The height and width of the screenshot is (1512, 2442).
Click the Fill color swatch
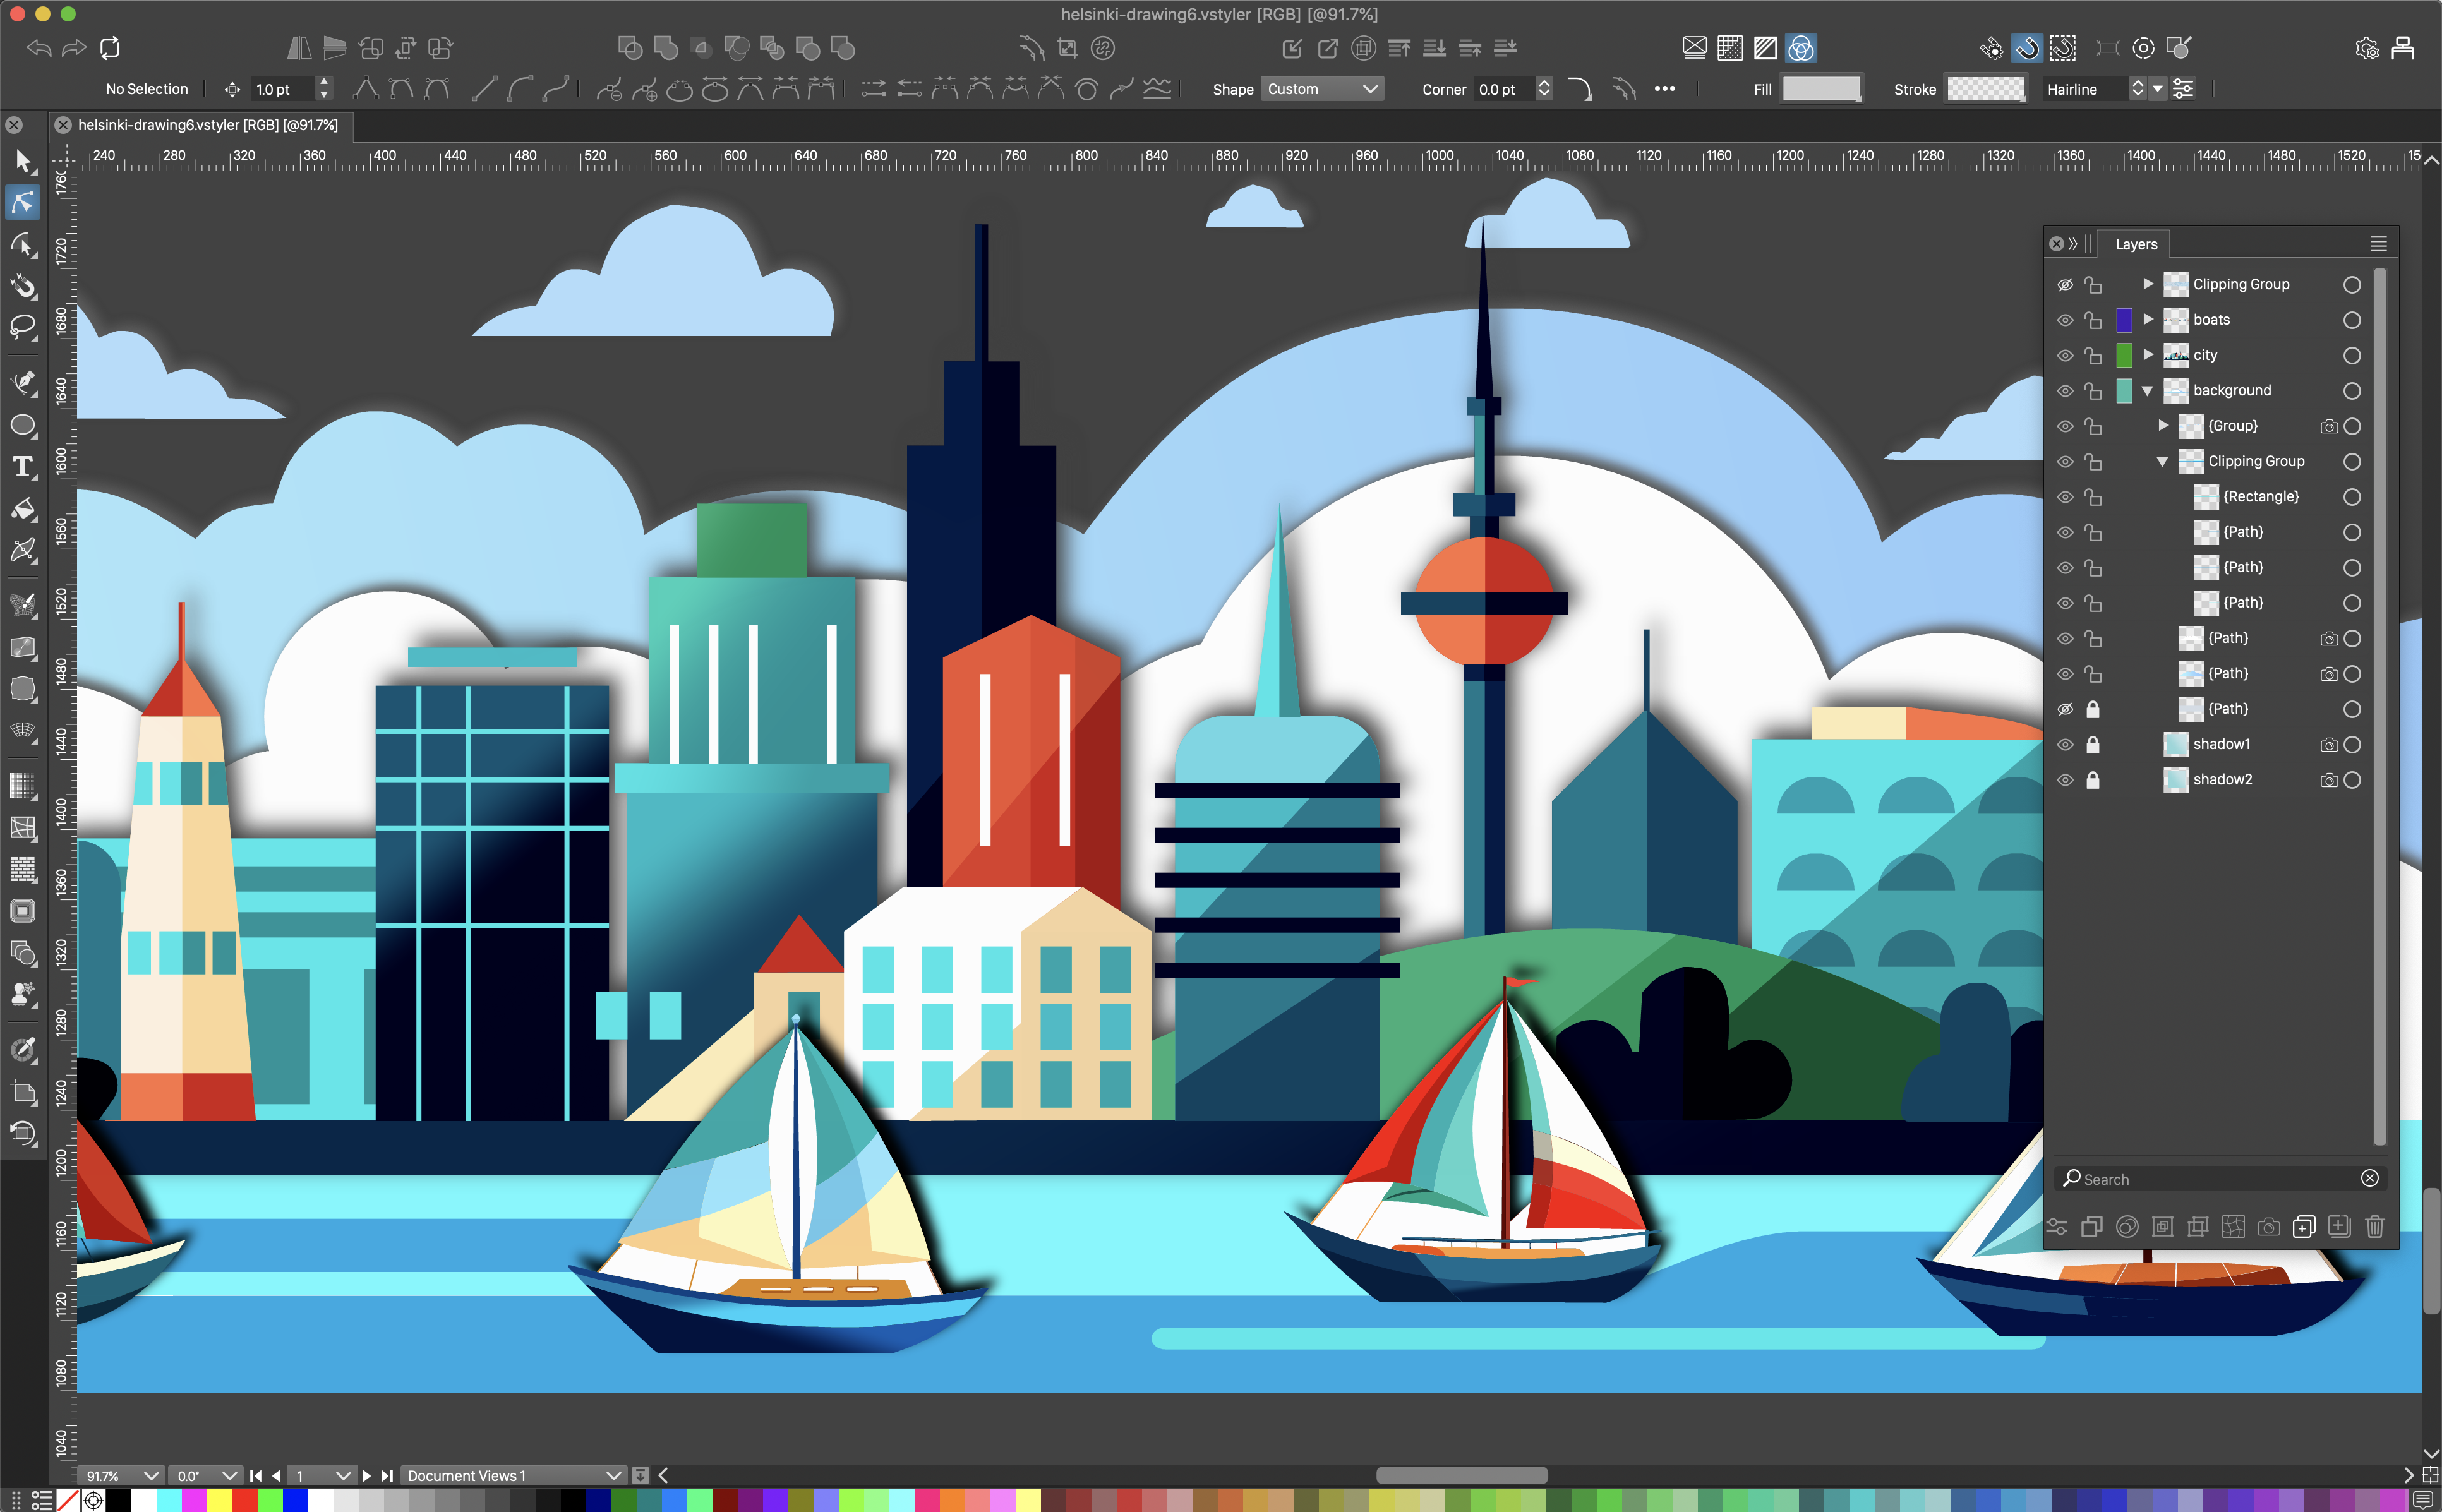point(1821,89)
